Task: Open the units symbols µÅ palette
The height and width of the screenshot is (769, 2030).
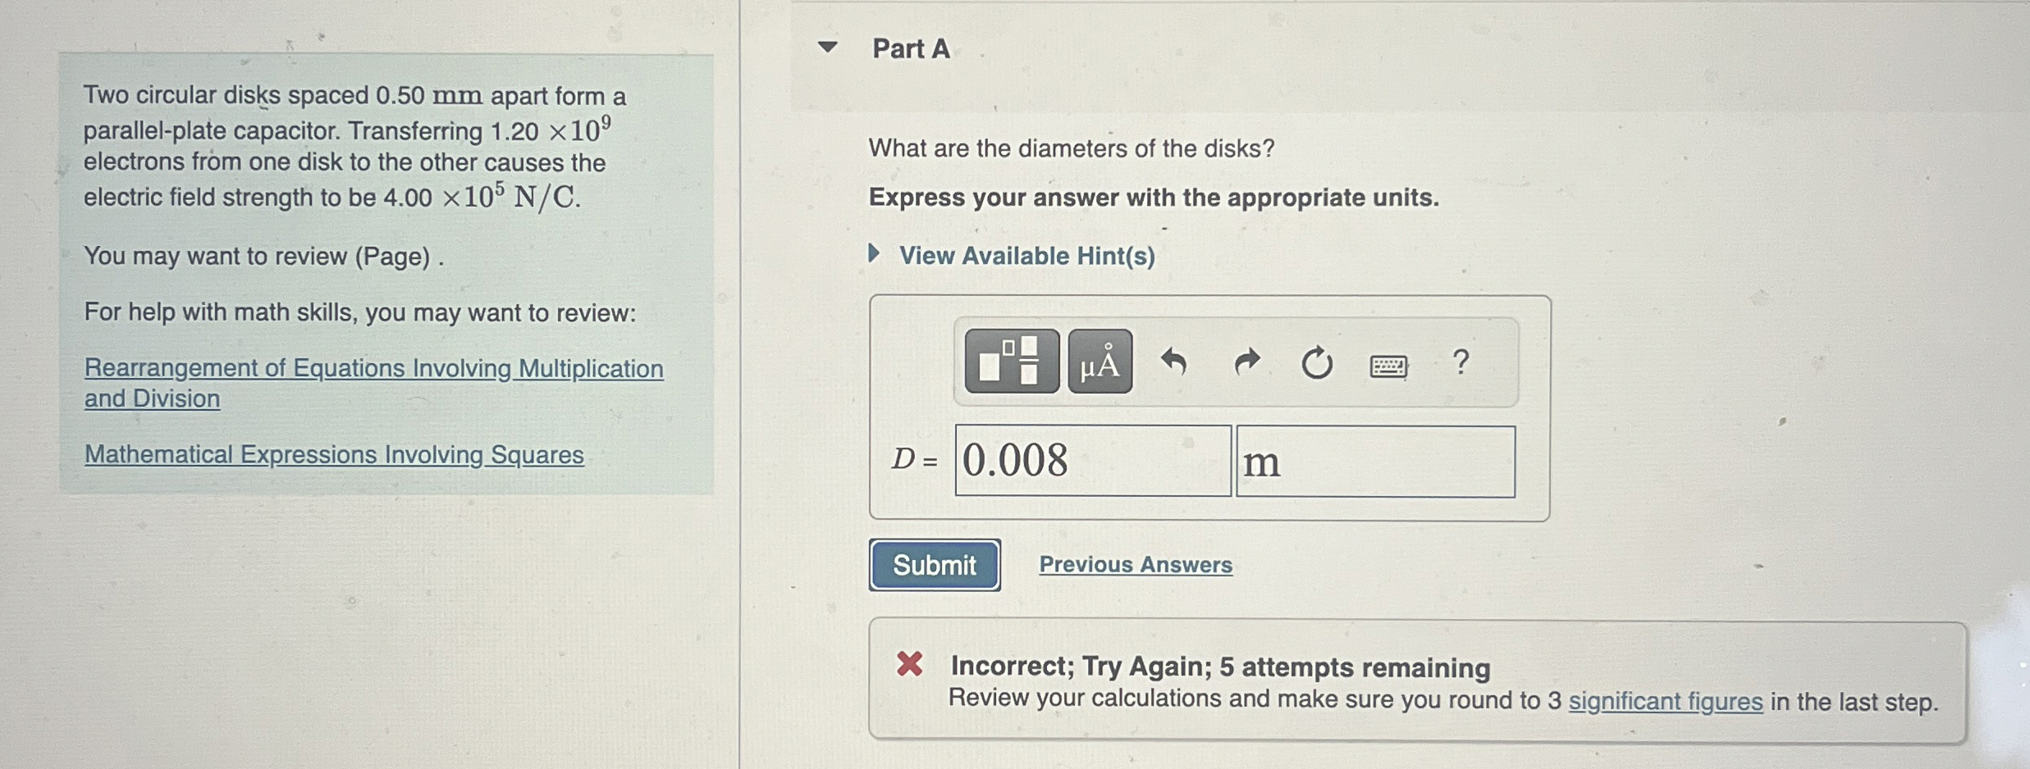Action: coord(1100,362)
